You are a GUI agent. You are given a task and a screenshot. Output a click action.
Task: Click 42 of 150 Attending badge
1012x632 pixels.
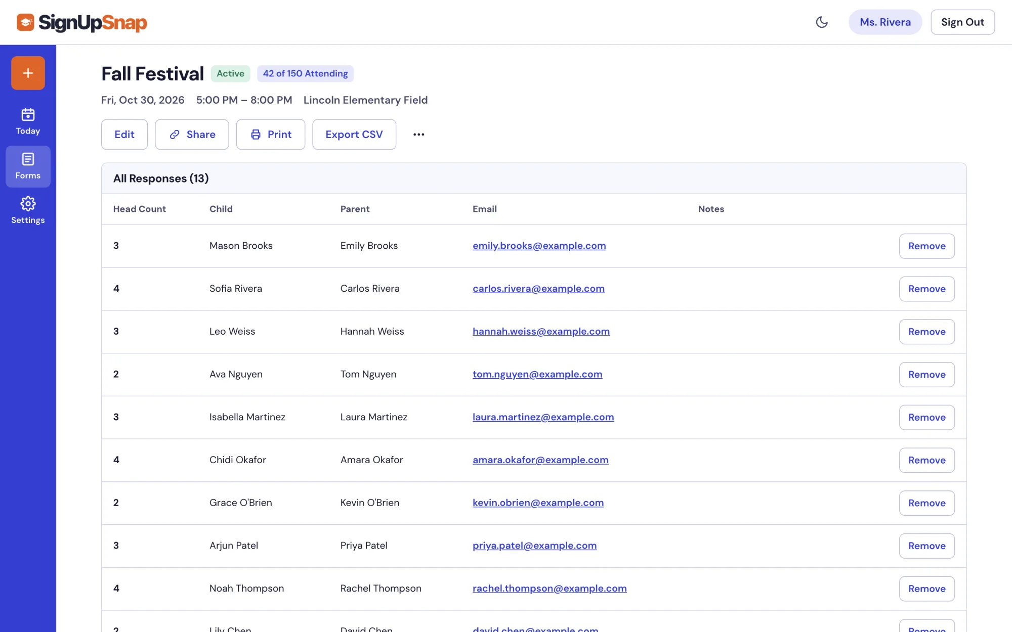pyautogui.click(x=305, y=74)
